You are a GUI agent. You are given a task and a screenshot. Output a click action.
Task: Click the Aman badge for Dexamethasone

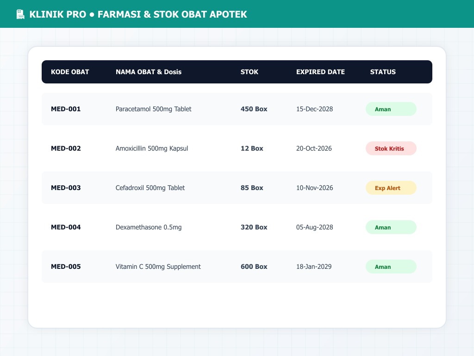(391, 227)
